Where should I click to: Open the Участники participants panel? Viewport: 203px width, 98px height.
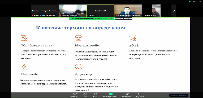[x=74, y=95]
